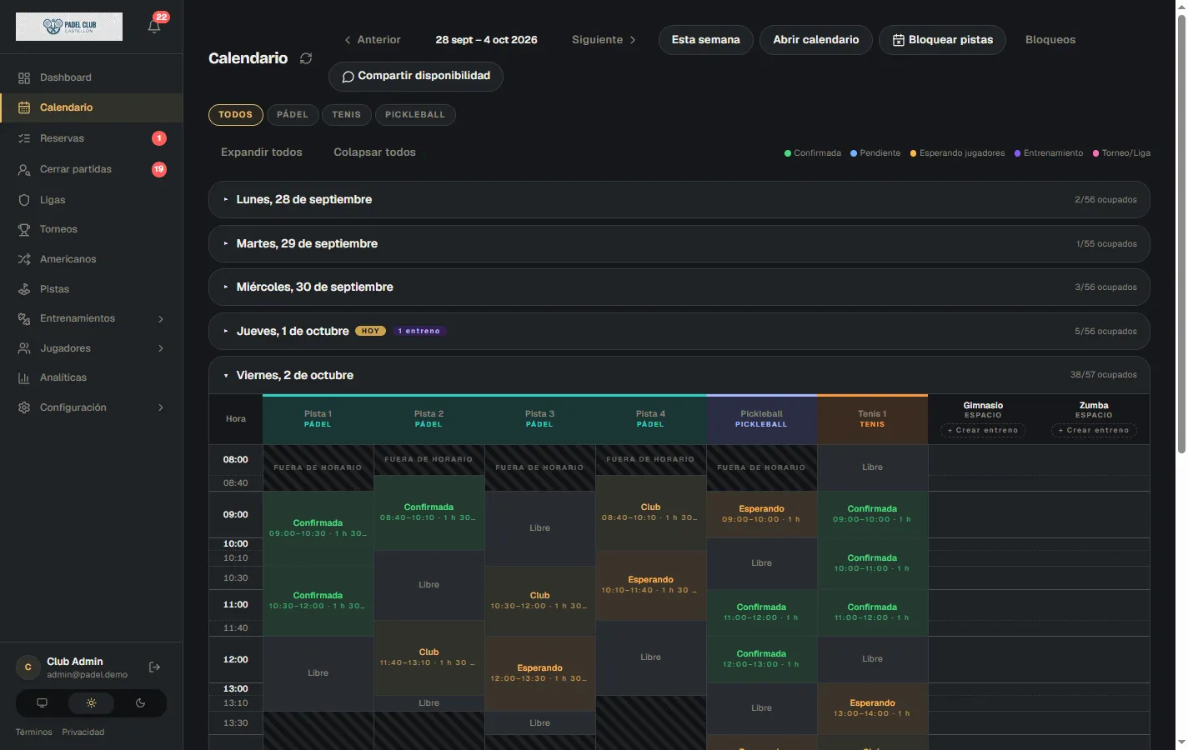1188x750 pixels.
Task: Filter calendar by PÁDEL
Action: pos(293,115)
